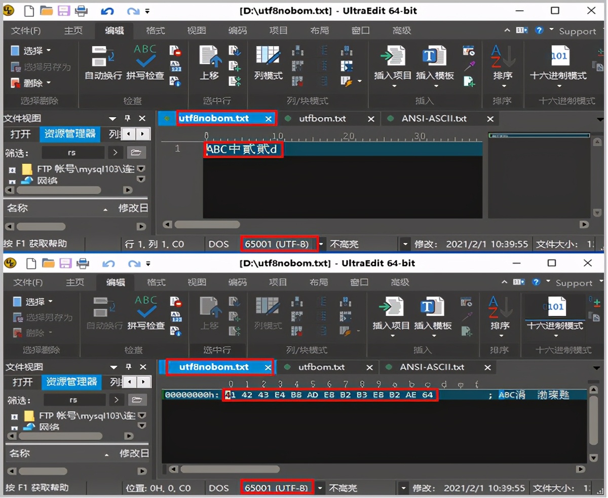Run 拼写检查 spell check in text-view window
608x498 pixels.
145,63
